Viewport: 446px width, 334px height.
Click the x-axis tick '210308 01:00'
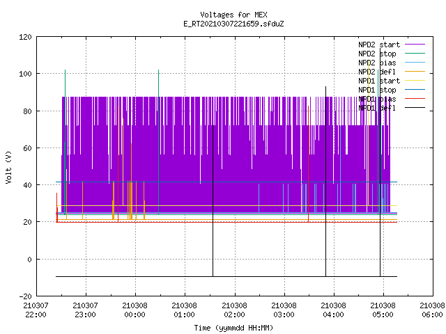(185, 310)
